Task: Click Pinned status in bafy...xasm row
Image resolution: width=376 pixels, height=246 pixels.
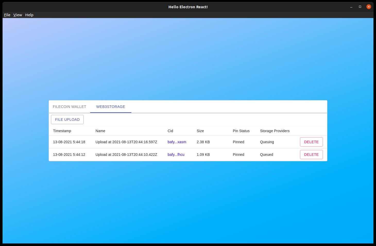Action: (238, 142)
